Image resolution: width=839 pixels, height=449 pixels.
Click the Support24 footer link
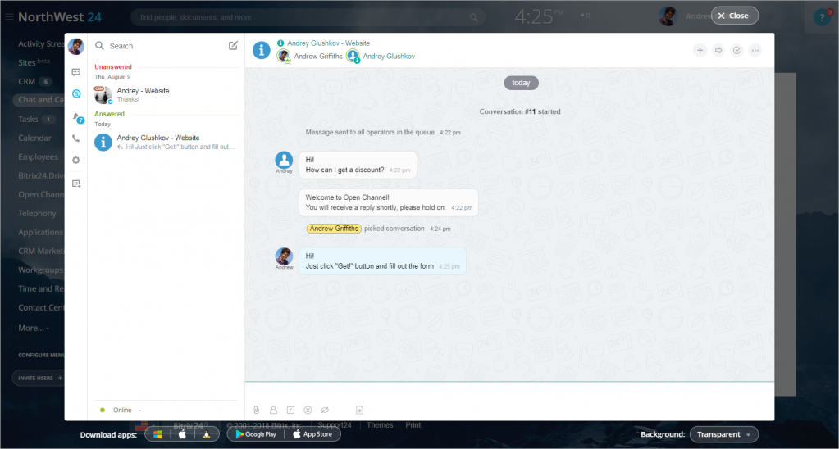(x=335, y=425)
